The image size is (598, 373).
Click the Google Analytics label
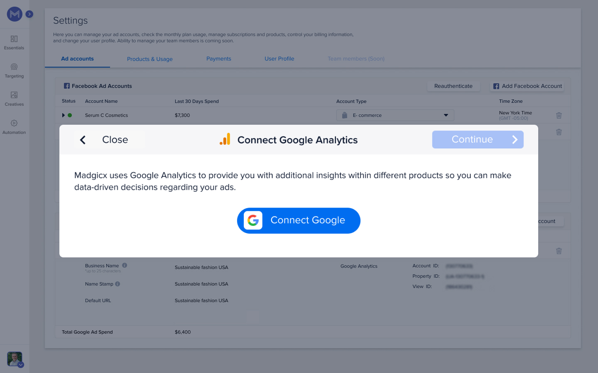359,266
